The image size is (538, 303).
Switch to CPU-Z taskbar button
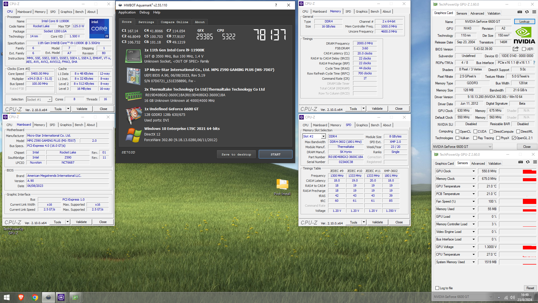click(61, 297)
